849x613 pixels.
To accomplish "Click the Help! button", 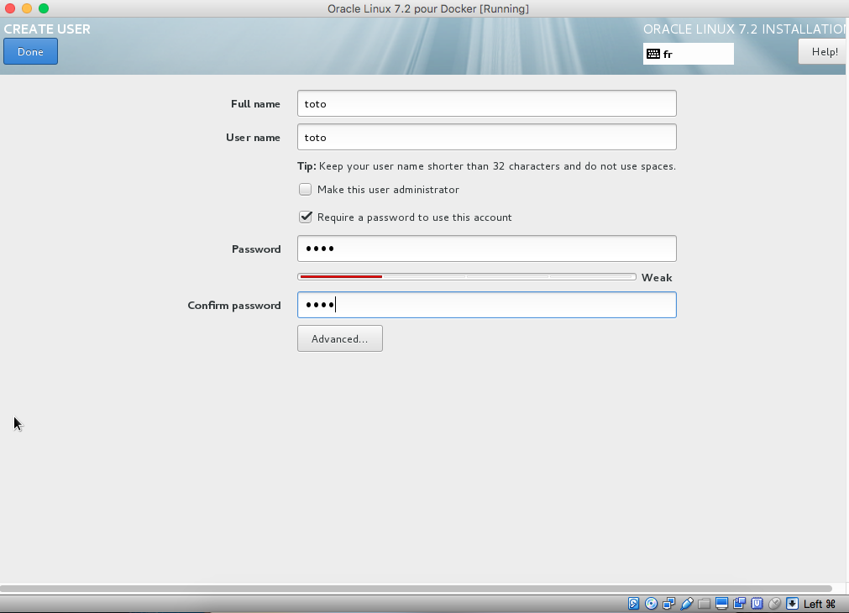I will 824,52.
